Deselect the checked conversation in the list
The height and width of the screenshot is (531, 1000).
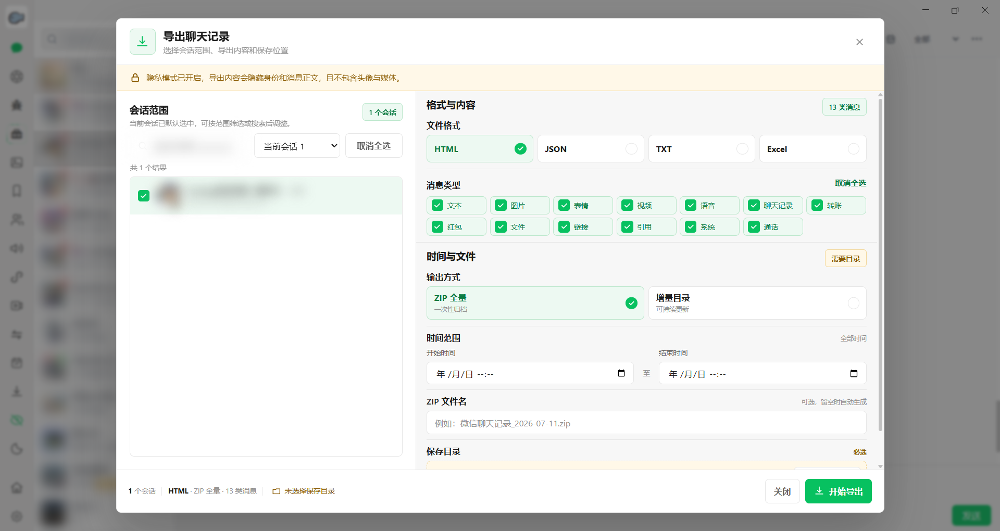144,196
